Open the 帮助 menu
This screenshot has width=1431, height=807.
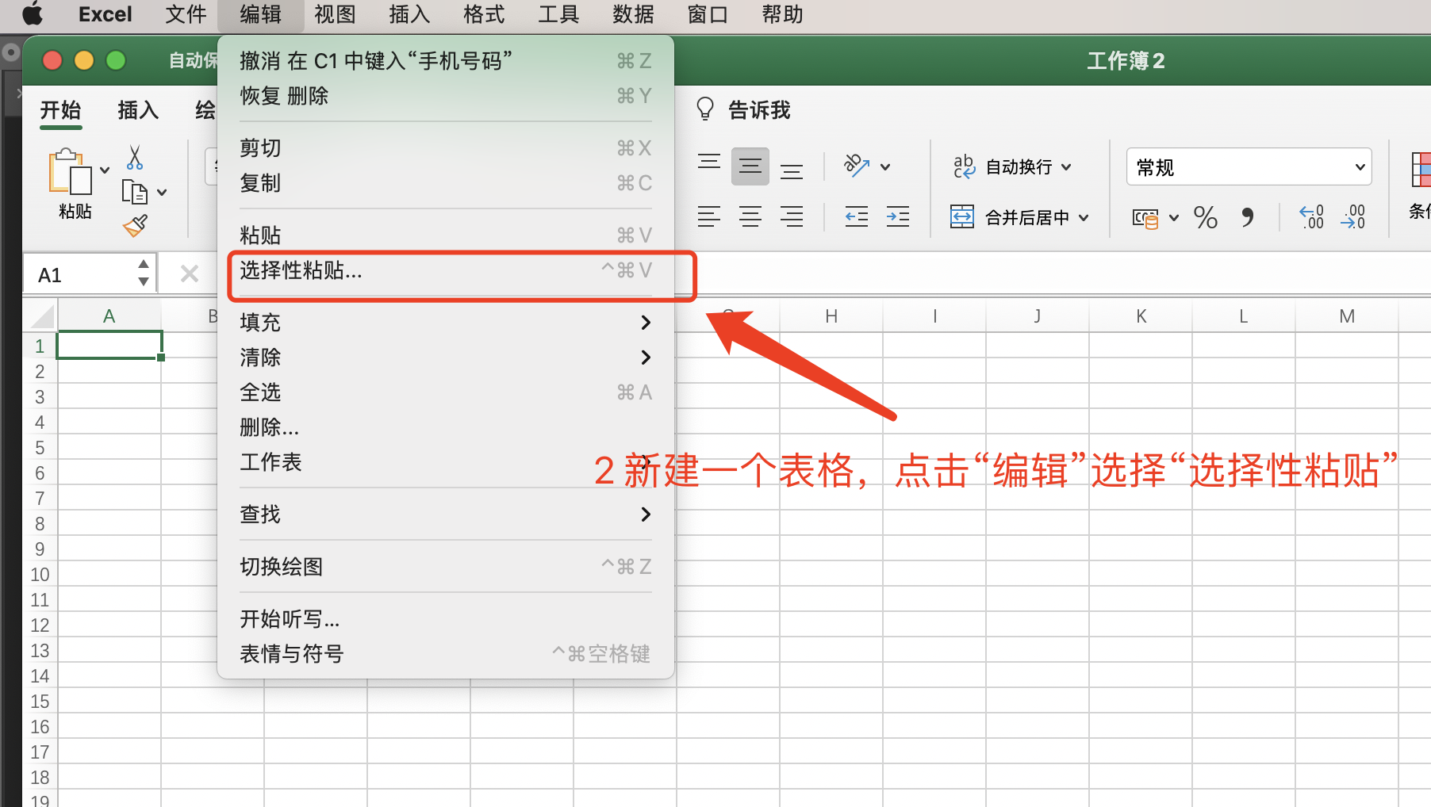click(x=782, y=14)
